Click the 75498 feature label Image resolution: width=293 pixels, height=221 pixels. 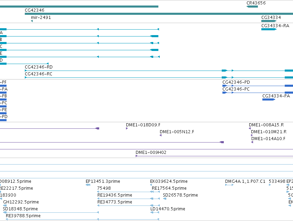point(104,188)
